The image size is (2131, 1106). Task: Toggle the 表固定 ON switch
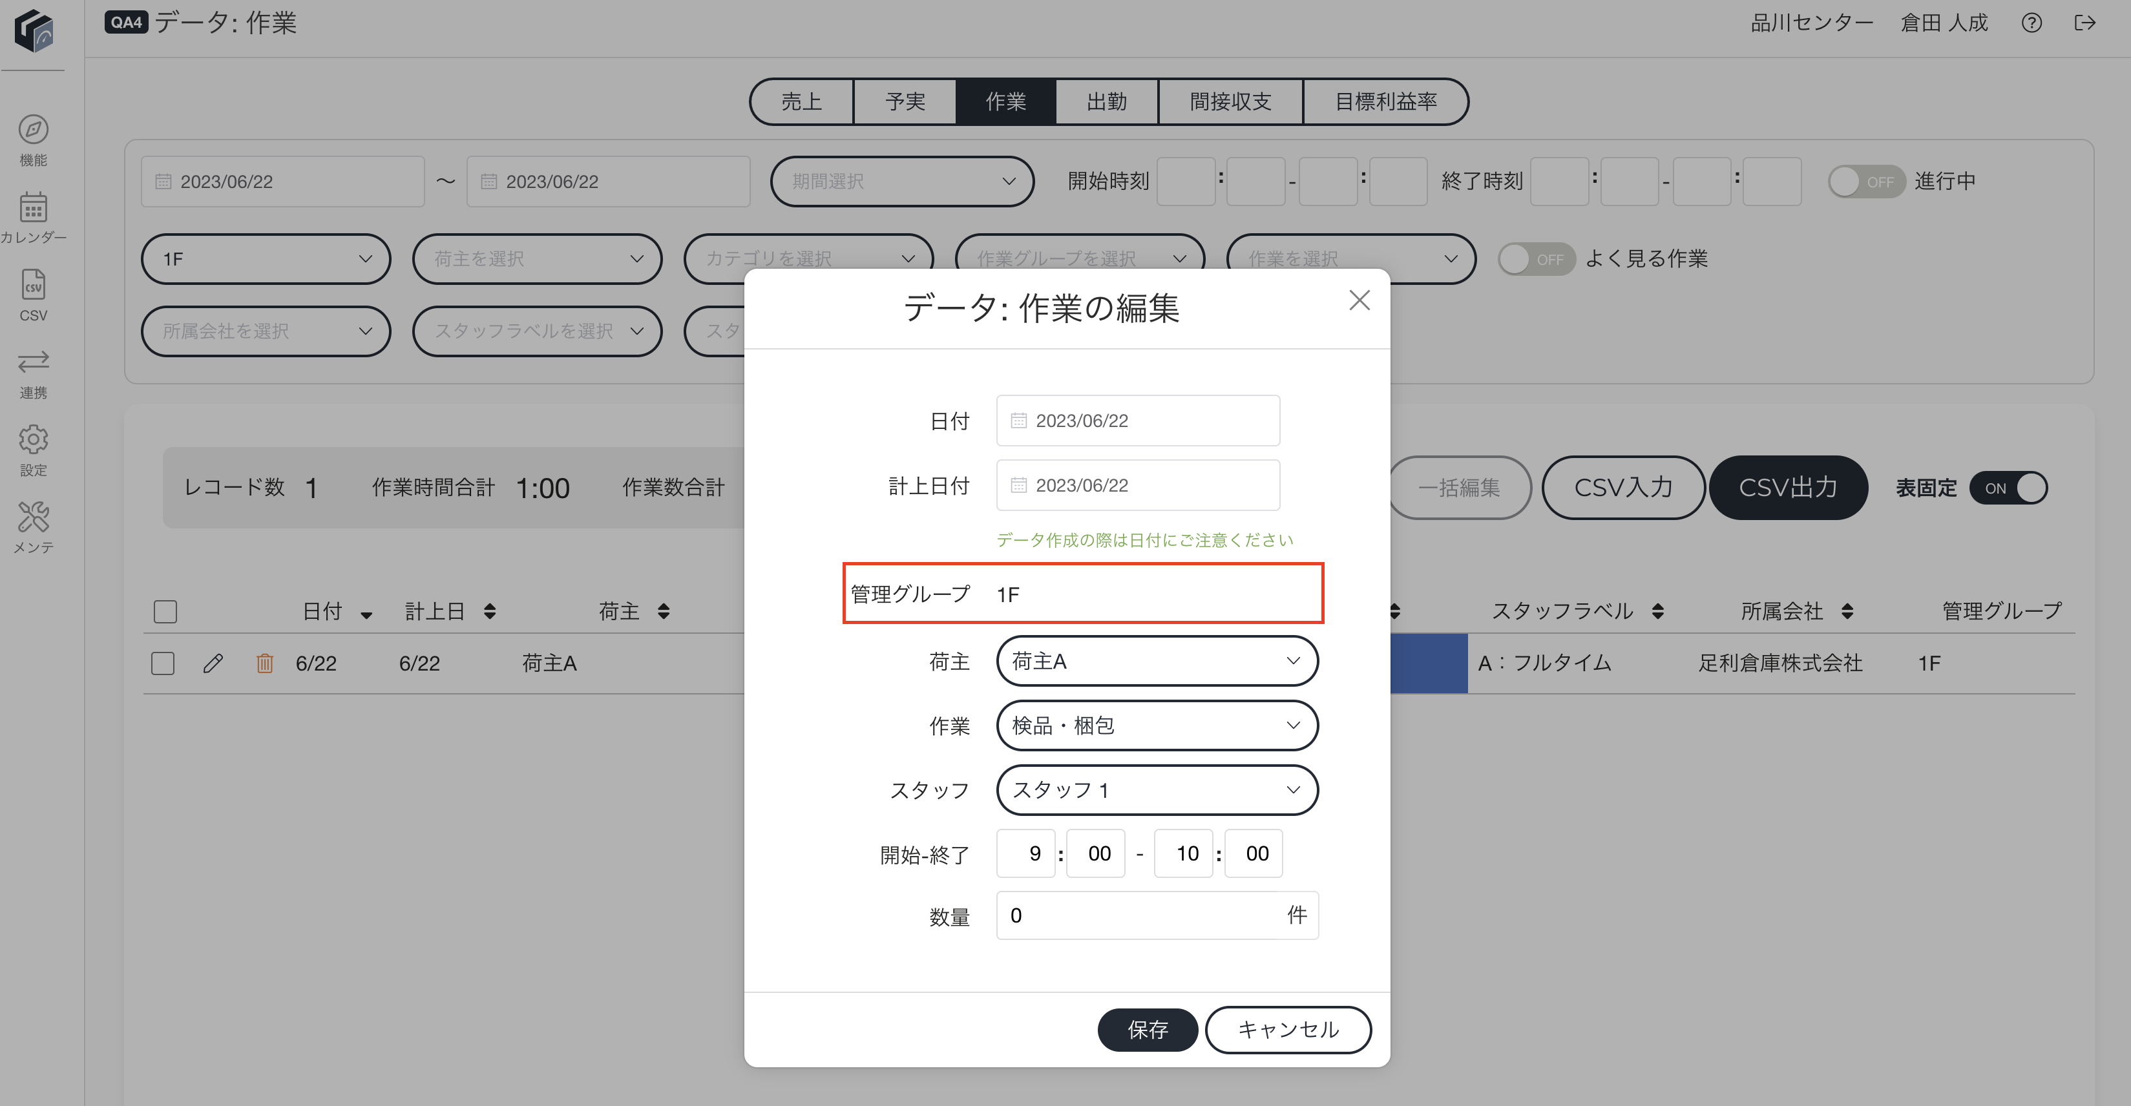coord(2009,488)
